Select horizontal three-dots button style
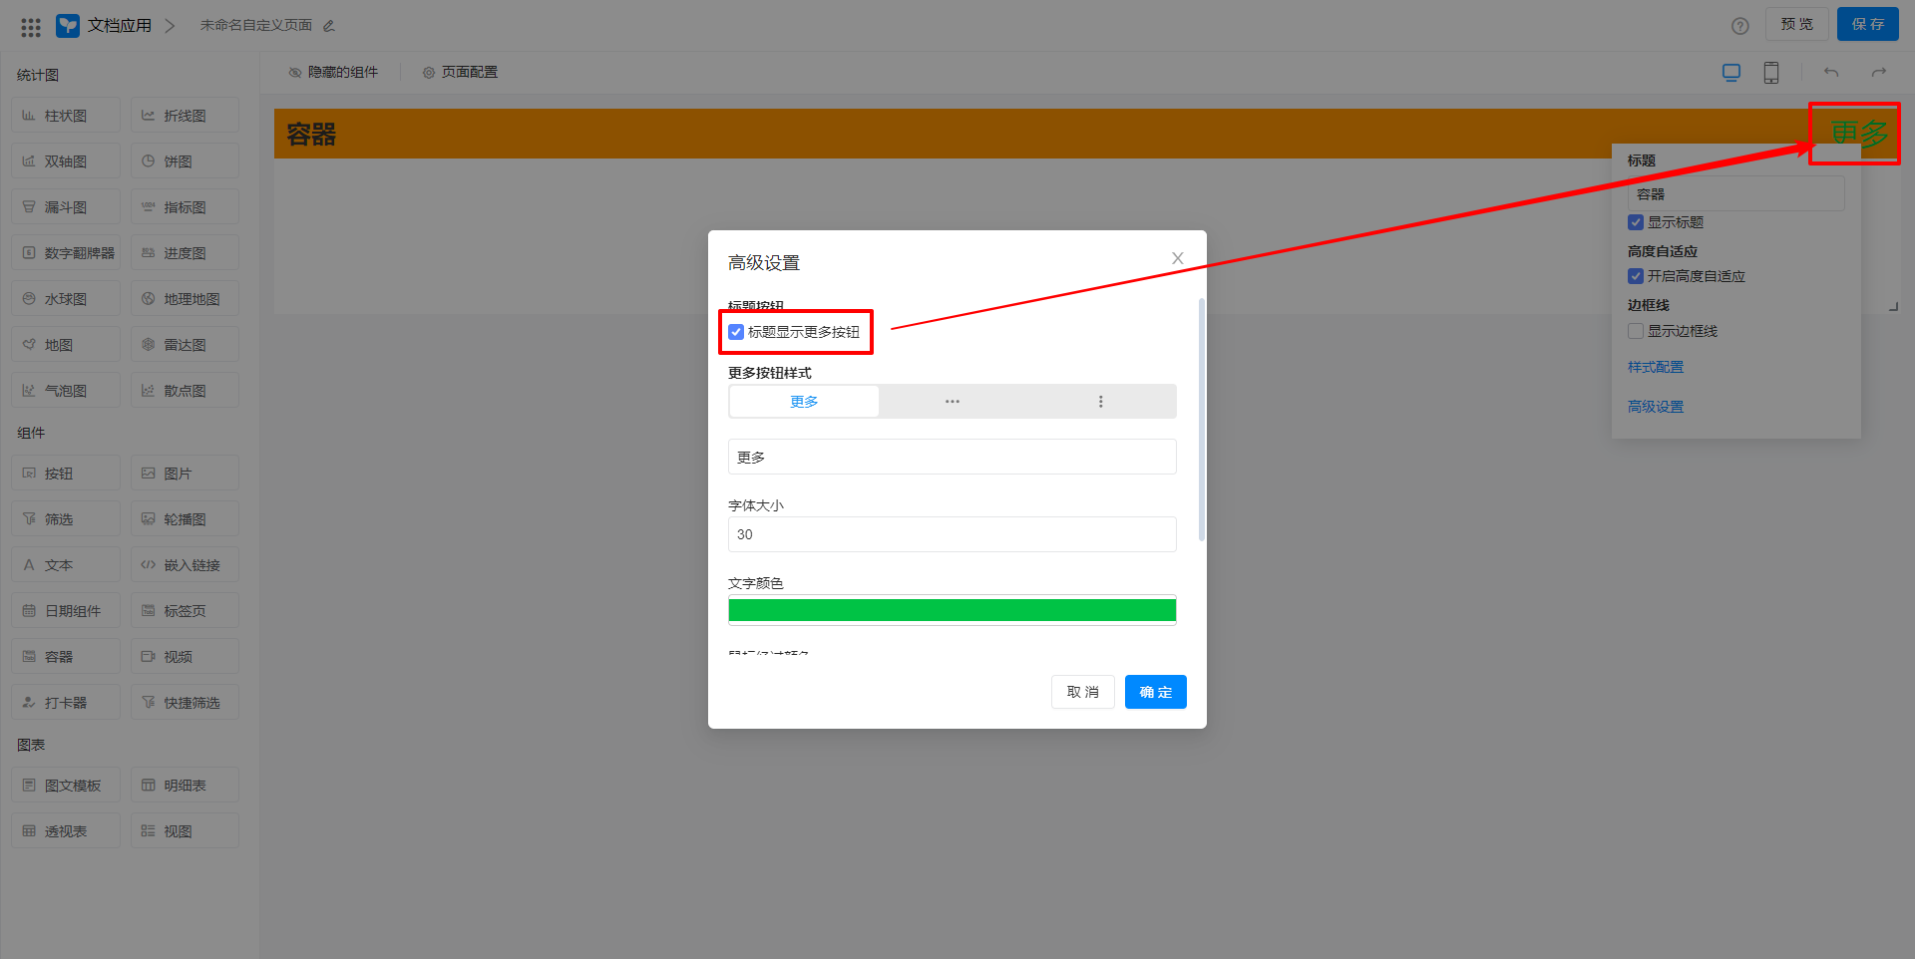Viewport: 1915px width, 959px height. [x=952, y=402]
